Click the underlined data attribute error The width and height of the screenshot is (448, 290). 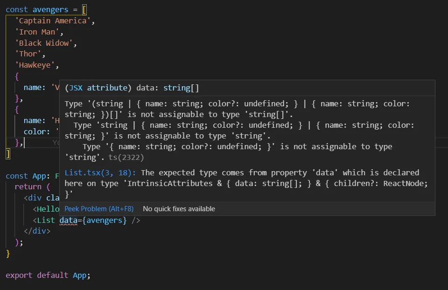click(68, 220)
